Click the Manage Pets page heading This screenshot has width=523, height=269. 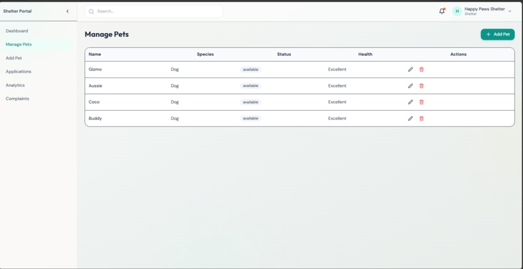106,34
